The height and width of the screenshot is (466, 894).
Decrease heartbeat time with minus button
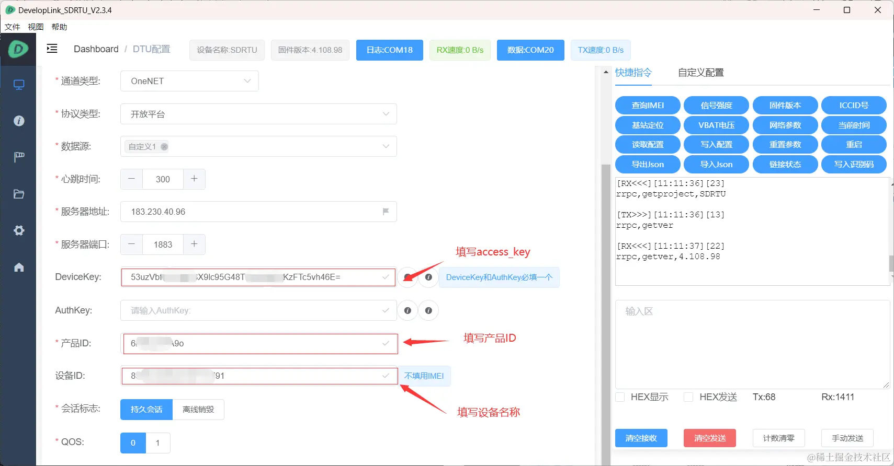pyautogui.click(x=131, y=179)
